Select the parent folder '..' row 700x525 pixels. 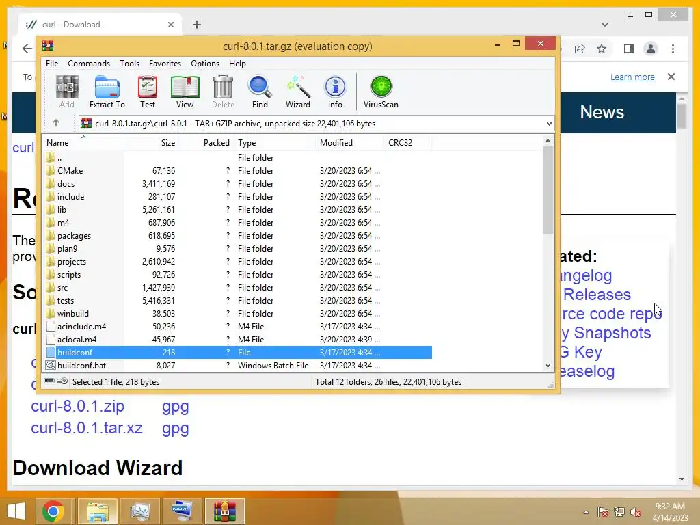click(237, 158)
